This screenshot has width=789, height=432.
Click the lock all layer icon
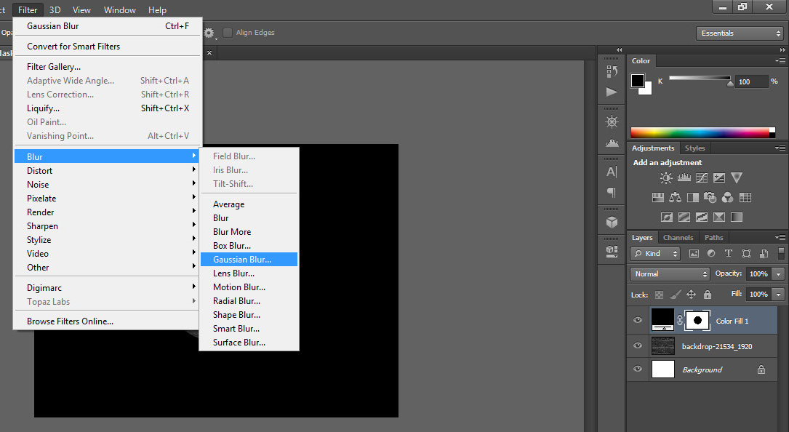tap(707, 295)
